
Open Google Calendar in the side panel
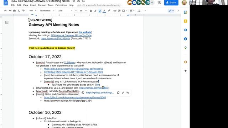tap(185, 12)
